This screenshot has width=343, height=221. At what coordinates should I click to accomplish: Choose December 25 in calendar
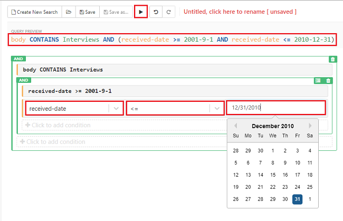click(x=310, y=187)
